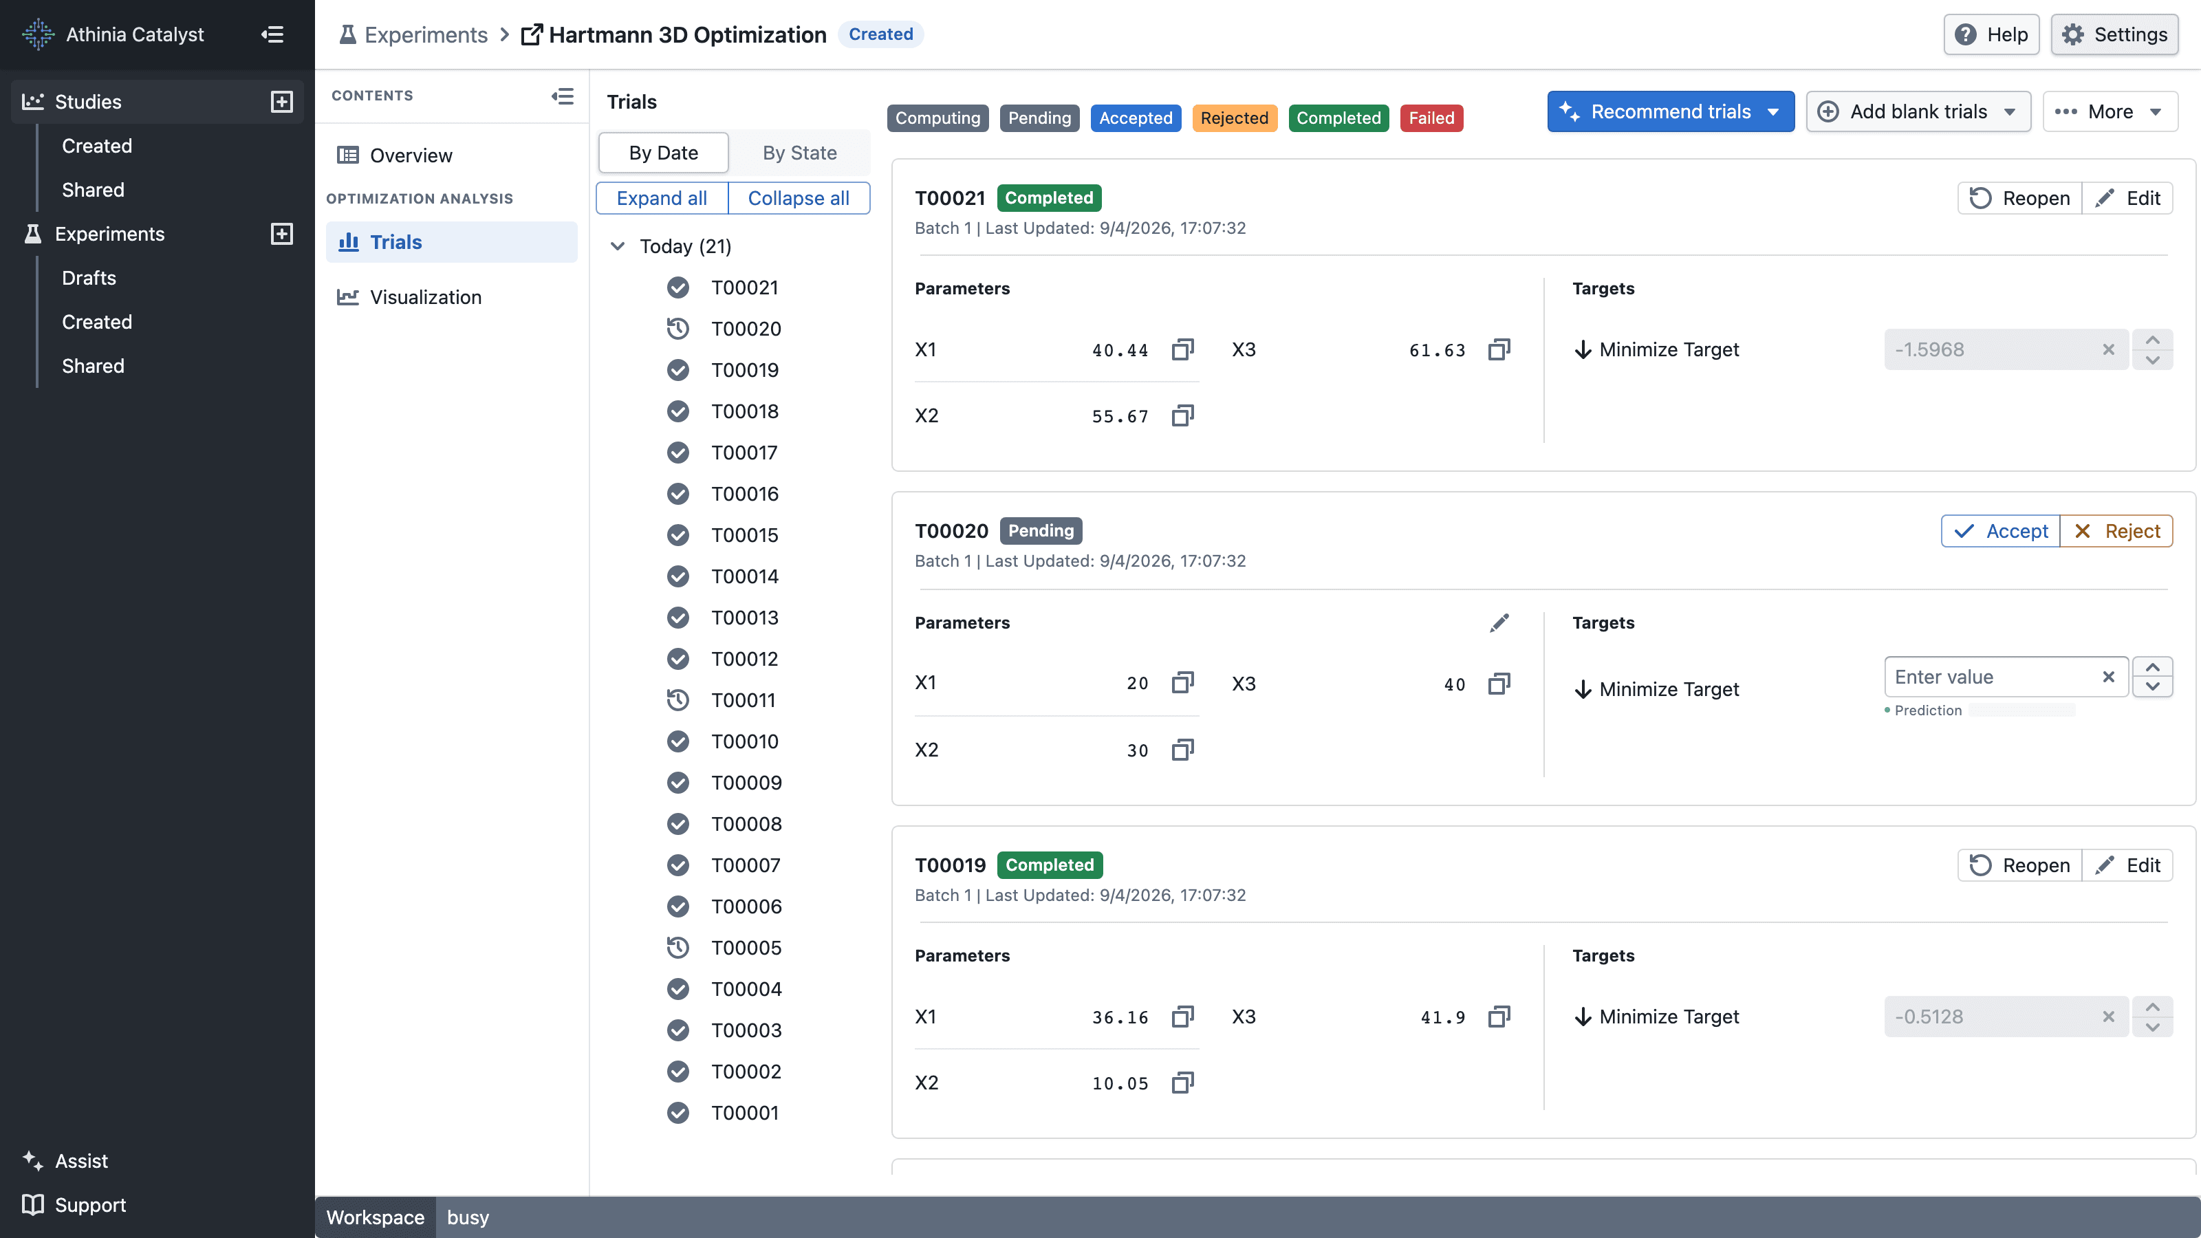2201x1238 pixels.
Task: Collapse the Contents panel icon
Action: click(562, 96)
